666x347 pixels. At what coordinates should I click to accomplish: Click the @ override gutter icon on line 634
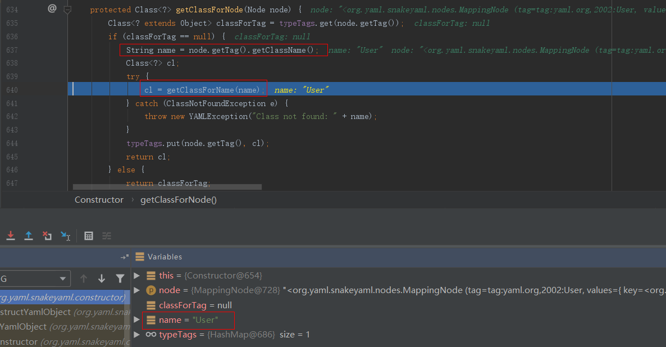[52, 8]
